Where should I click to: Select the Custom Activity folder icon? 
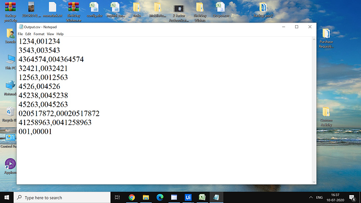326,117
